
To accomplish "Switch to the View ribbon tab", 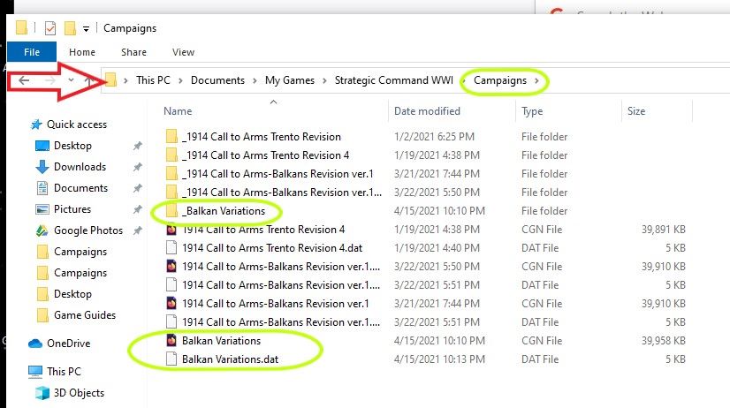I will tap(183, 52).
